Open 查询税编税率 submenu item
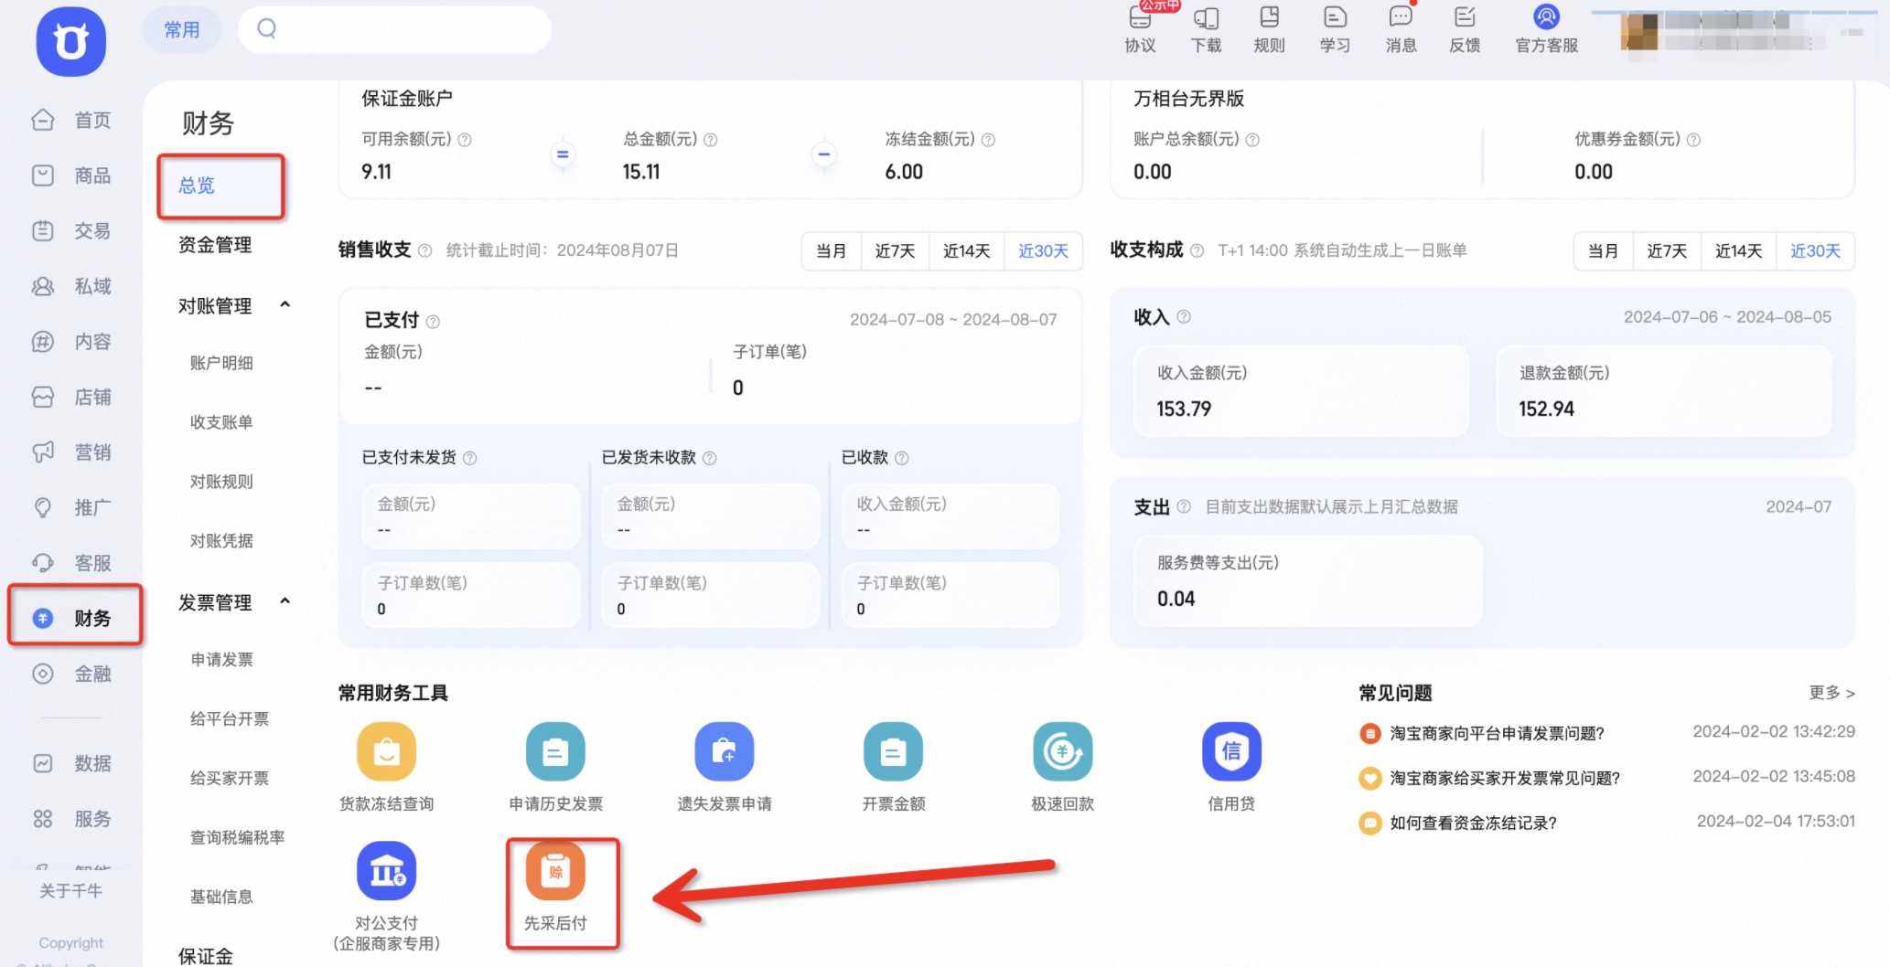 (x=237, y=837)
